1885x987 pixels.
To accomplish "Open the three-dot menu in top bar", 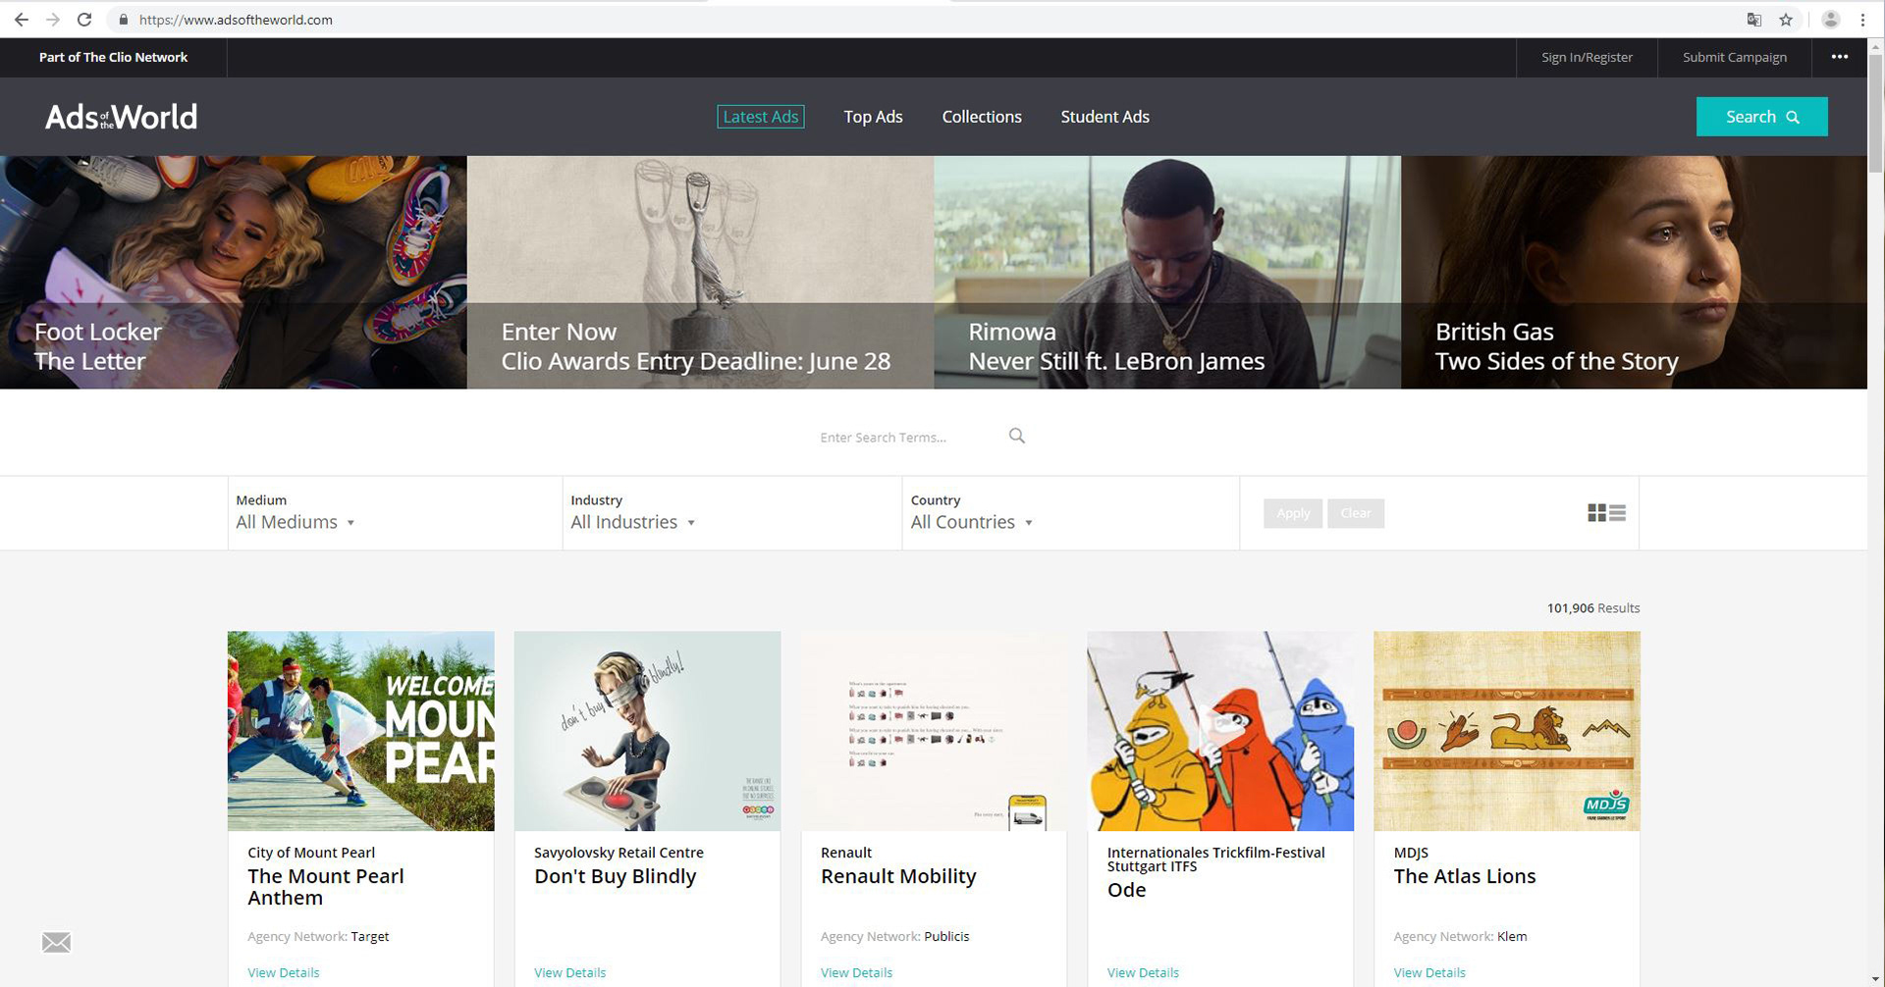I will click(1839, 57).
